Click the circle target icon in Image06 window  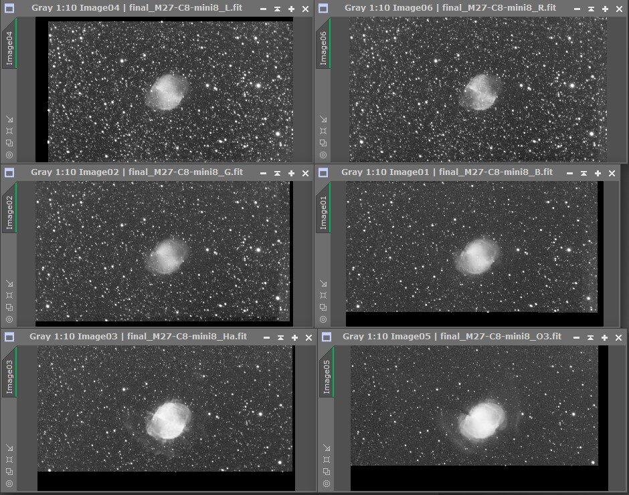click(x=323, y=155)
